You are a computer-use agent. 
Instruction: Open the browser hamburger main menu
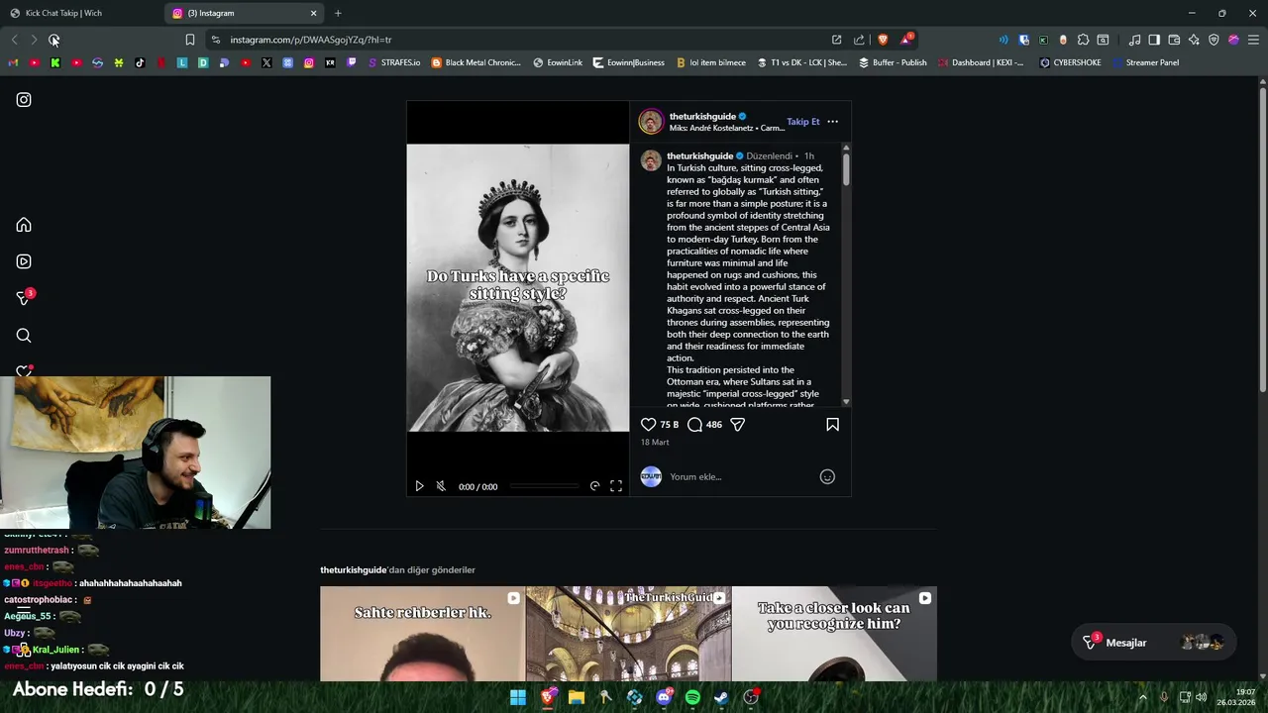(x=1253, y=40)
